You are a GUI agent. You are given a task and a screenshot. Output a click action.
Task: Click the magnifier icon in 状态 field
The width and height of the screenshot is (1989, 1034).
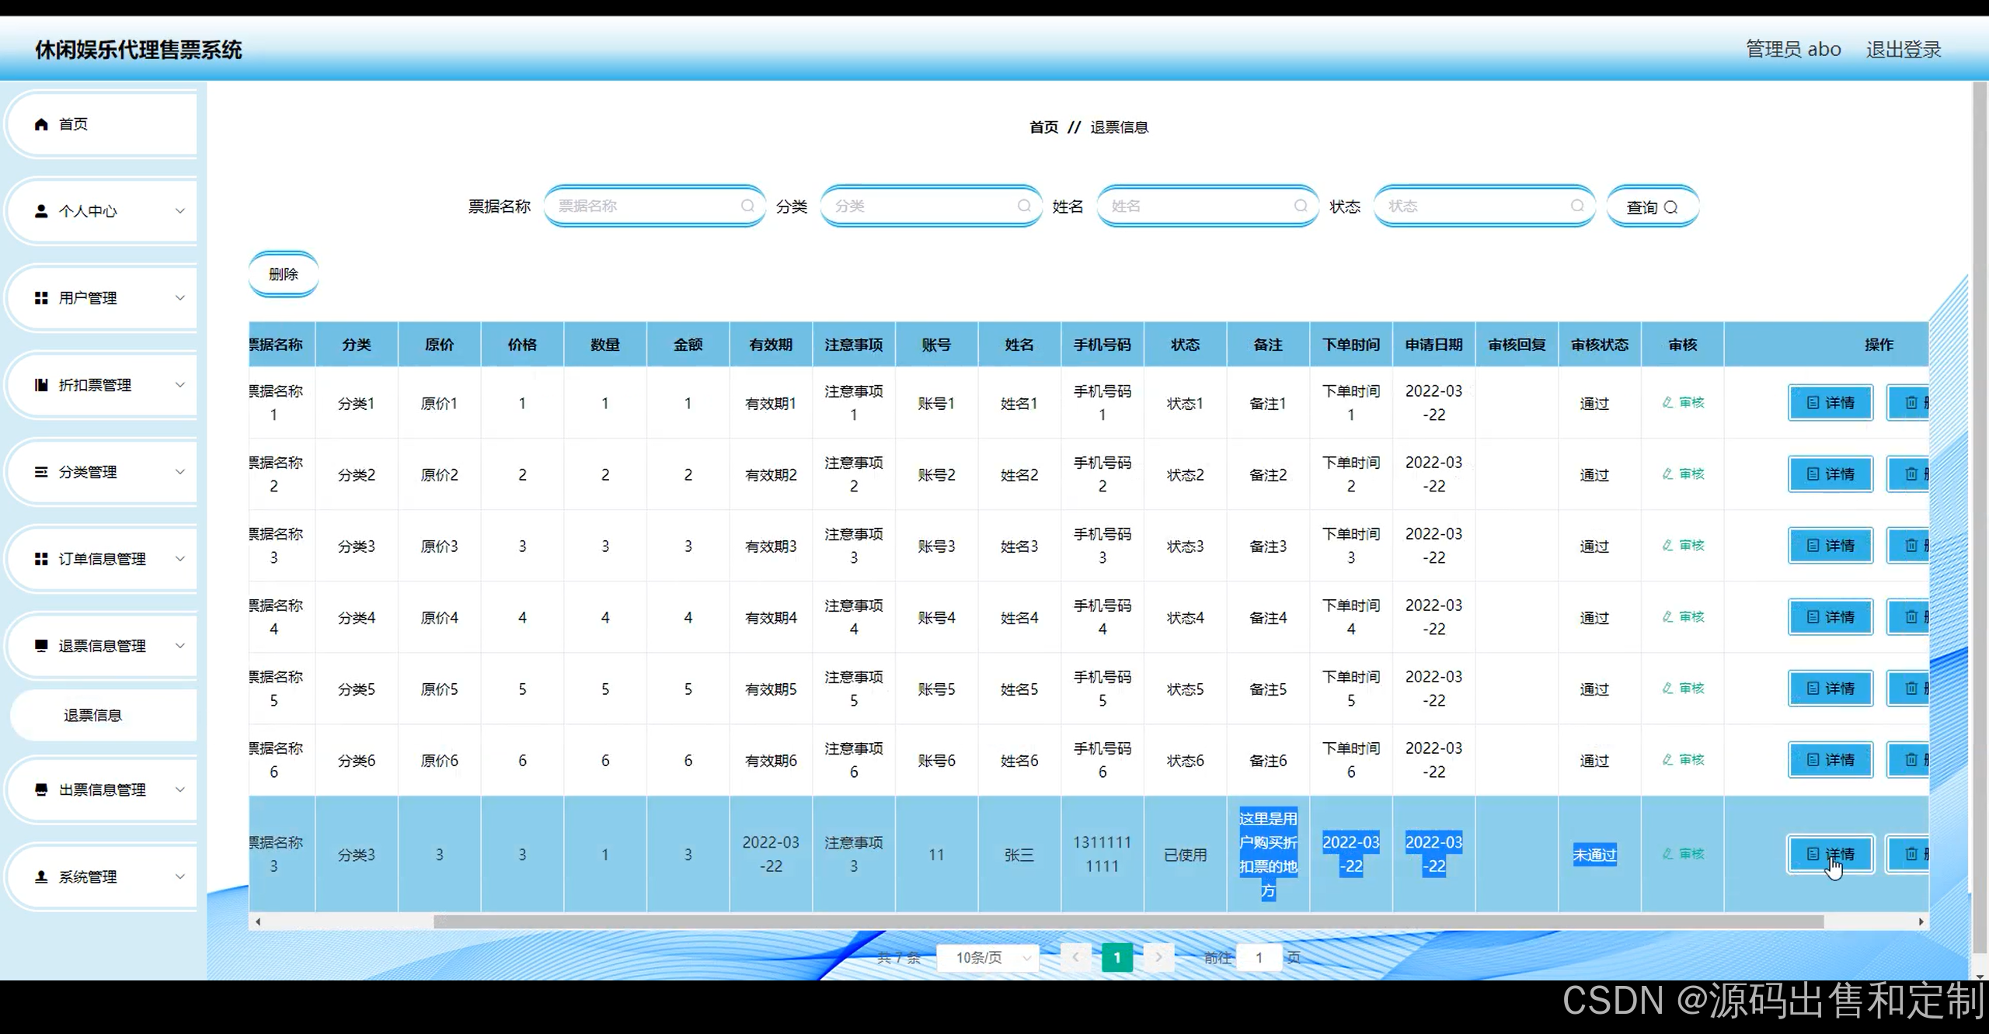click(1576, 206)
